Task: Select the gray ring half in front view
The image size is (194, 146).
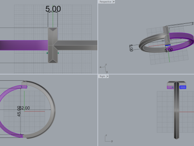Action: [53, 109]
